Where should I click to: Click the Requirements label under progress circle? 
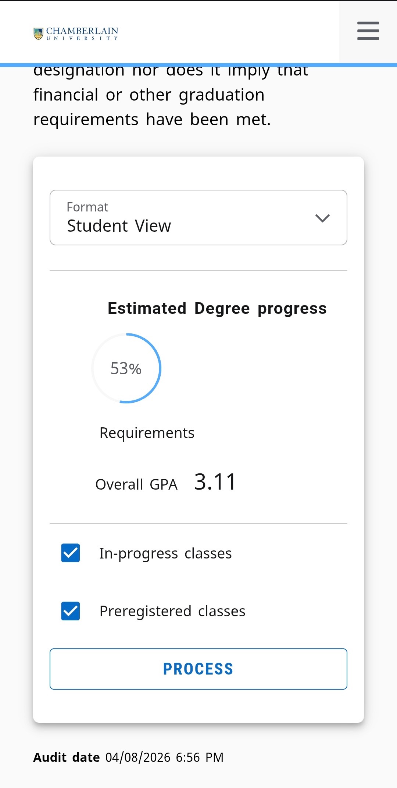click(147, 433)
